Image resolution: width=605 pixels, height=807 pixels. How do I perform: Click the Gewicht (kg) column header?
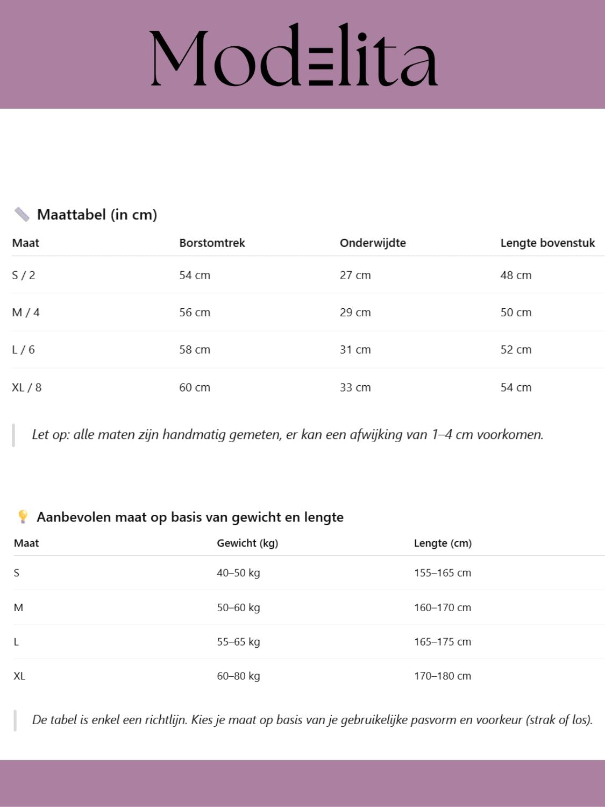[x=247, y=543]
